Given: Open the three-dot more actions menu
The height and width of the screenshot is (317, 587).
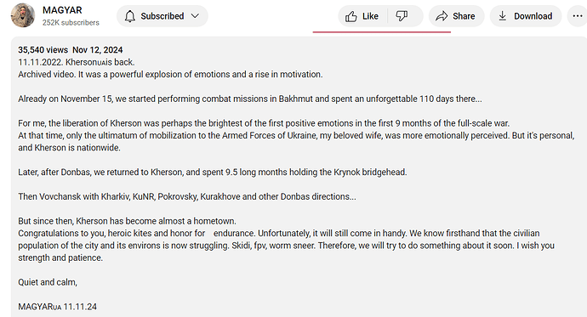Looking at the screenshot, I should pos(578,16).
